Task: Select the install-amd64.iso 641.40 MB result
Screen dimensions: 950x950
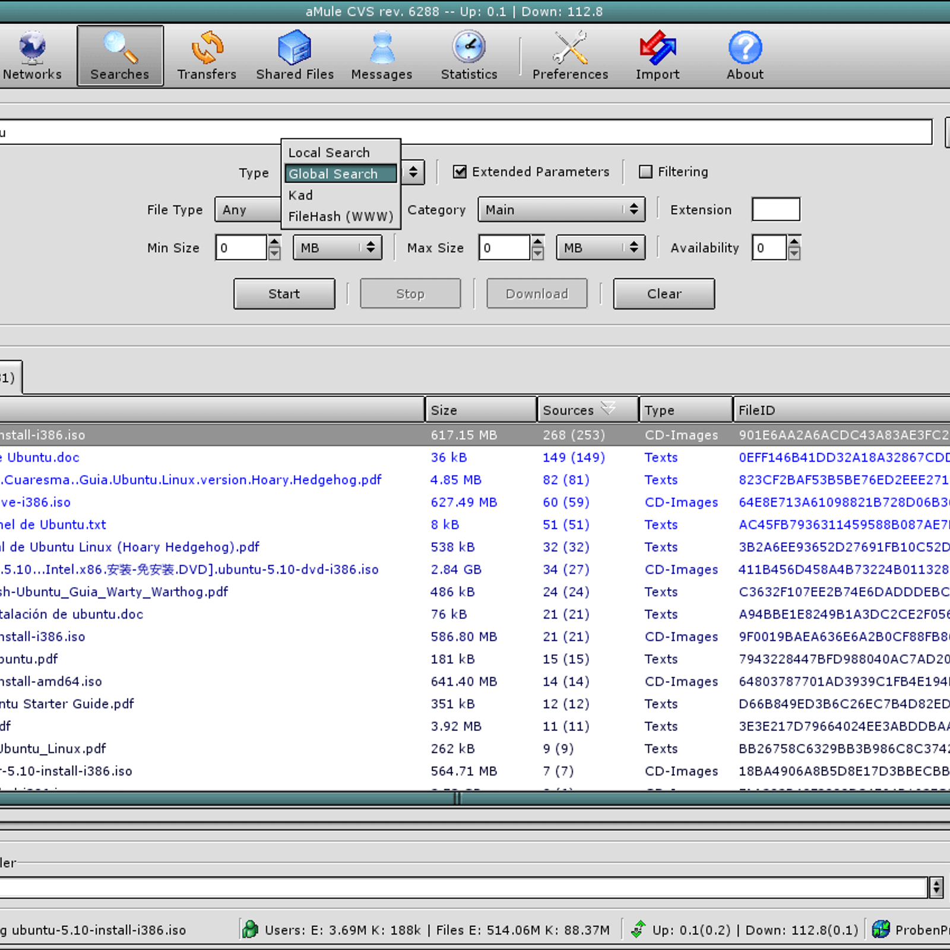Action: (475, 682)
